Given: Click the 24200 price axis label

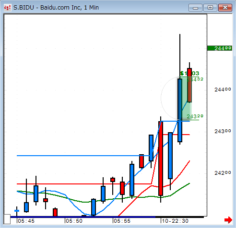Looking at the screenshot, I should (223, 173).
